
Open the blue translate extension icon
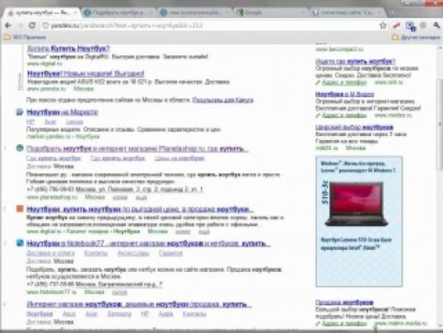tap(410, 26)
